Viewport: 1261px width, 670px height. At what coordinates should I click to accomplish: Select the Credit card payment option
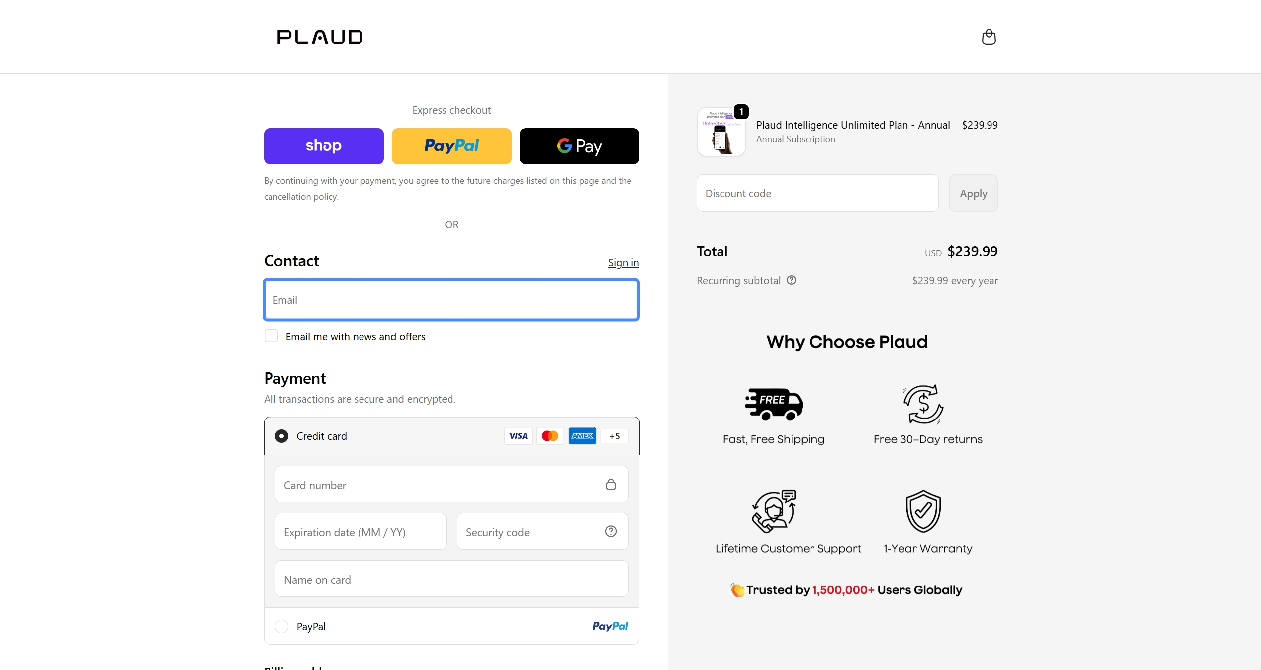point(281,436)
